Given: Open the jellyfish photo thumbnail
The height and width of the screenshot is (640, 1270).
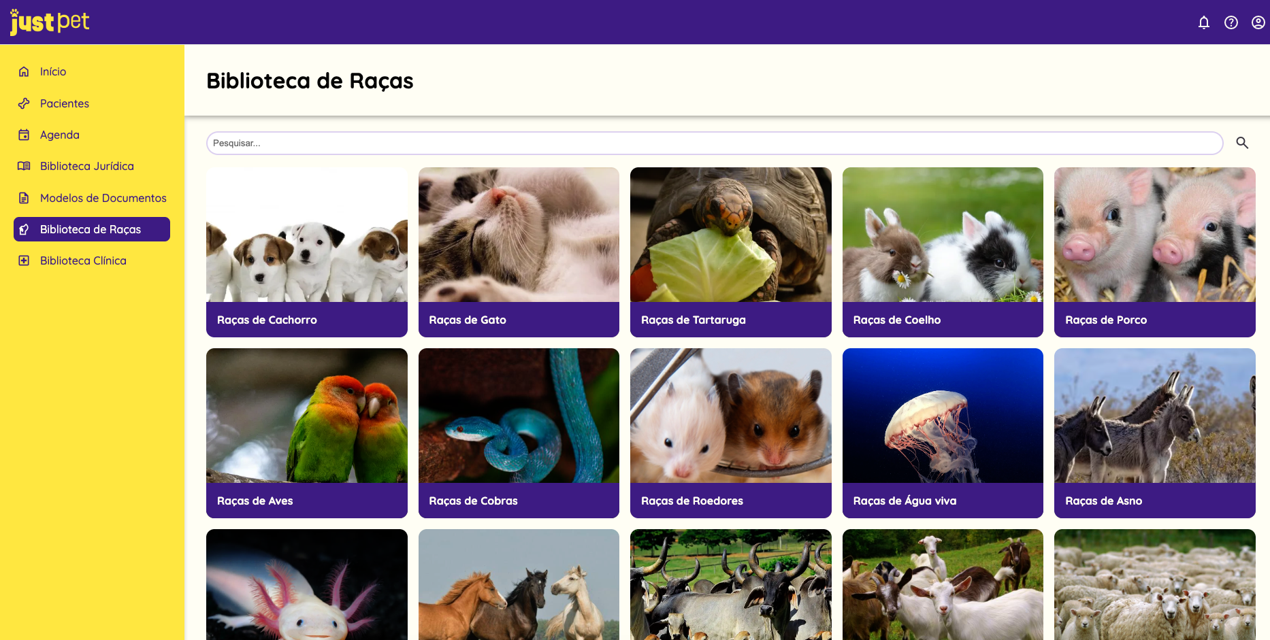Looking at the screenshot, I should tap(943, 416).
